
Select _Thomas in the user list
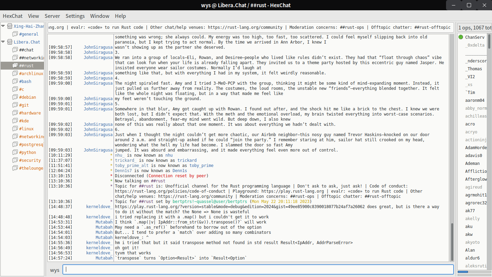click(x=473, y=69)
